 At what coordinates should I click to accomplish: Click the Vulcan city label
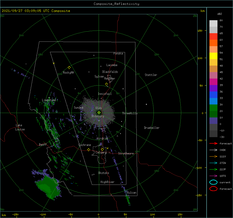[x=132, y=193]
